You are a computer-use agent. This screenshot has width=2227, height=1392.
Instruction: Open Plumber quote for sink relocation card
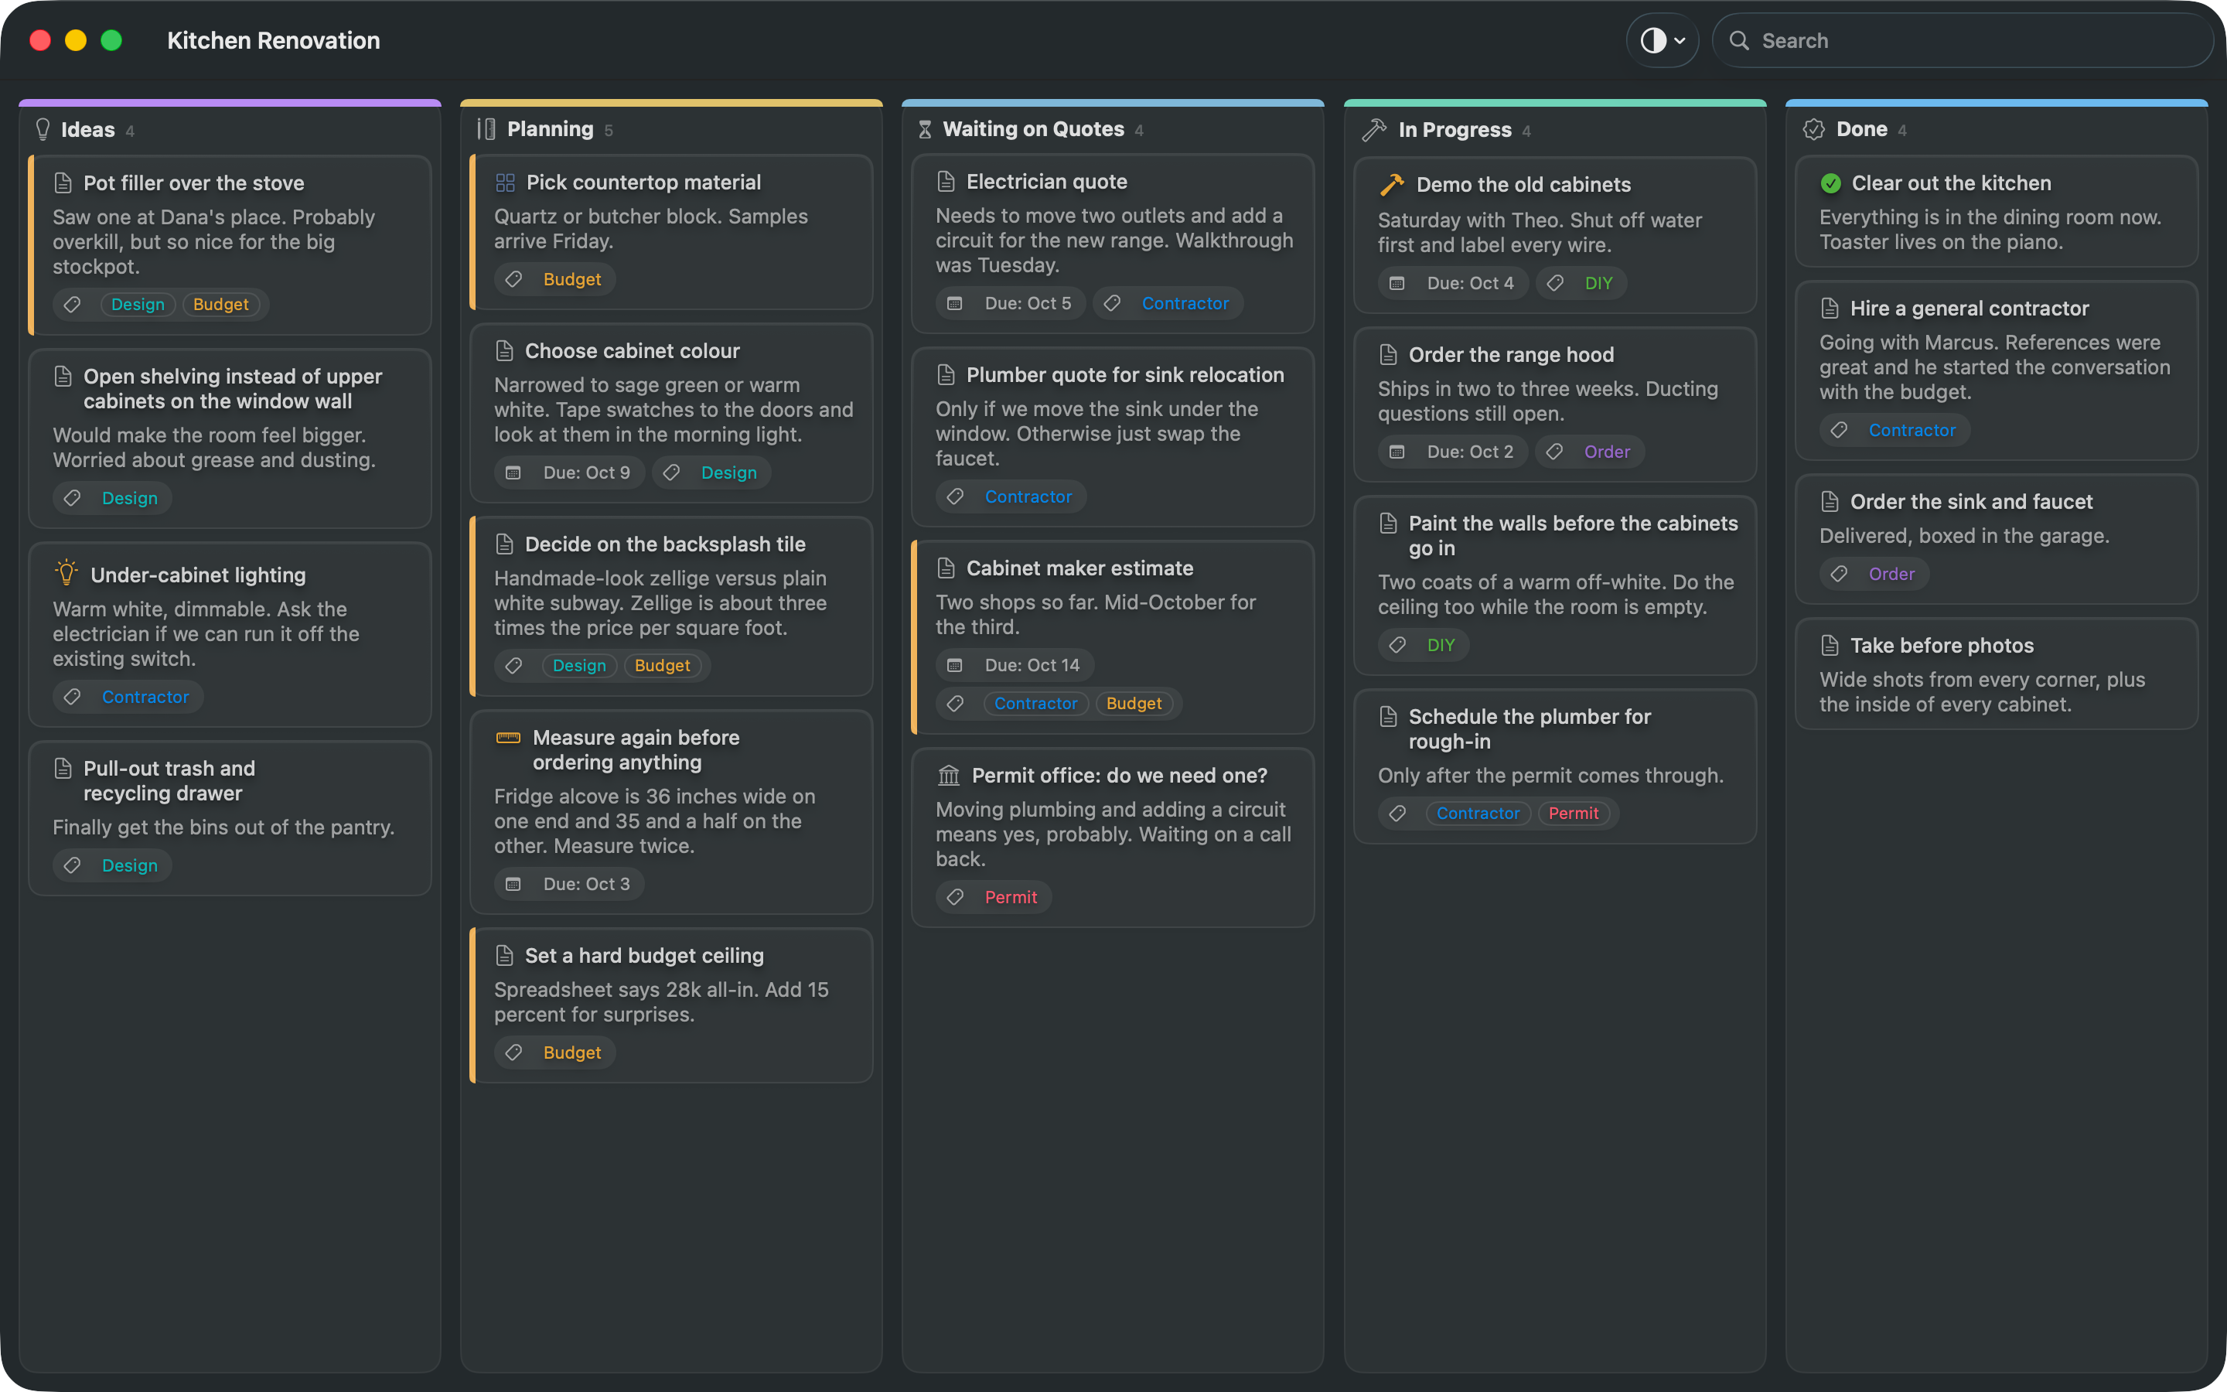(1113, 436)
